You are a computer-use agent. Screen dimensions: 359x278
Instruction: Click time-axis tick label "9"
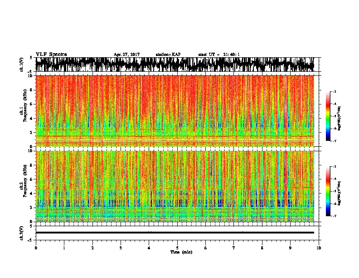tap(290, 248)
